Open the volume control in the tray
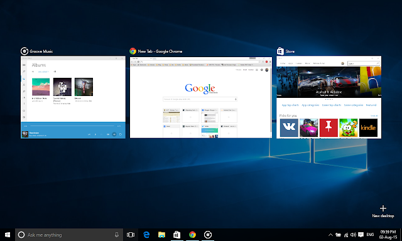This screenshot has width=402, height=241. tap(353, 235)
